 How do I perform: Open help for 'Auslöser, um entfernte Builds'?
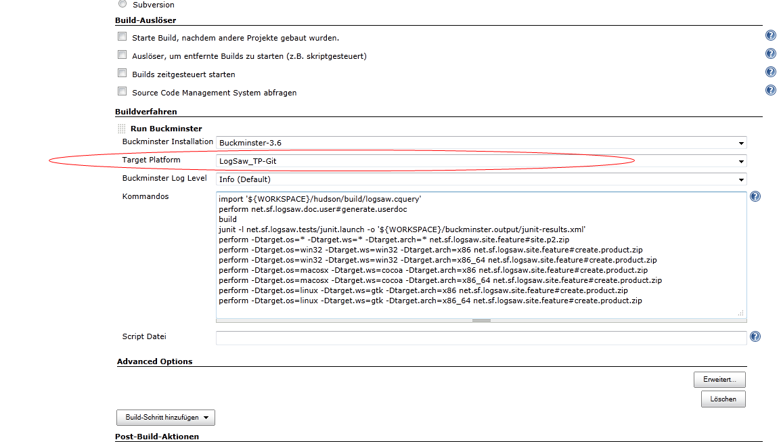click(x=770, y=53)
